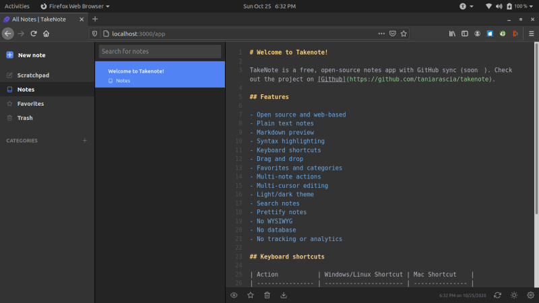Click the line '- Markdown preview'
This screenshot has height=303, width=539.
[282, 132]
